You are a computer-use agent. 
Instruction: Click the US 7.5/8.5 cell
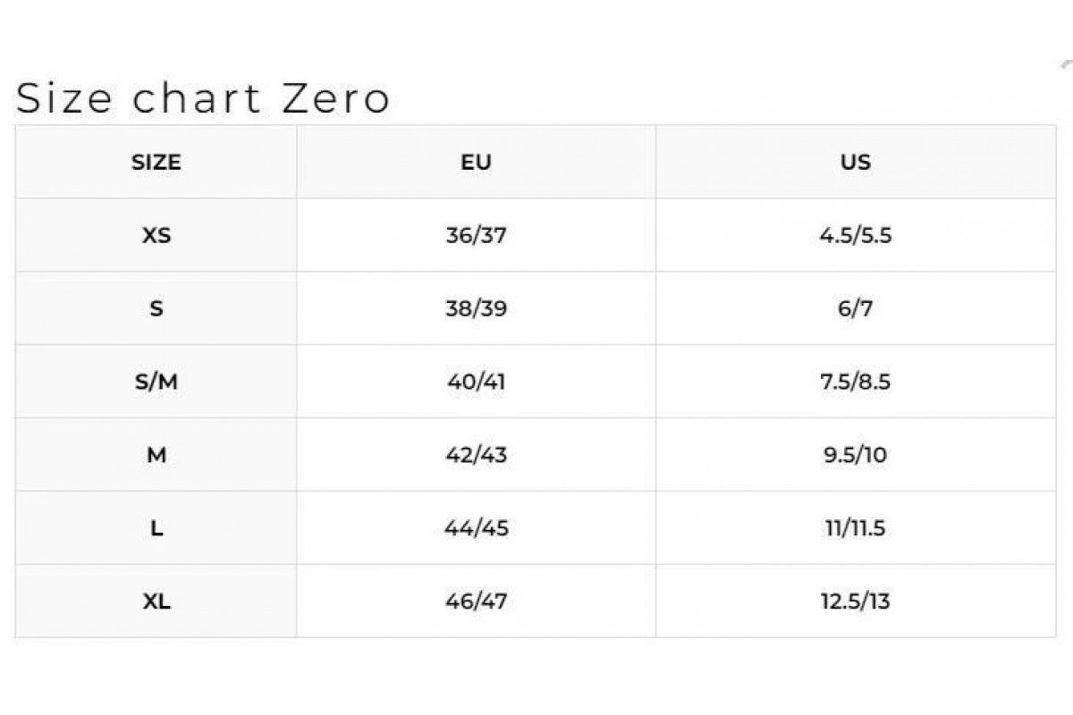856,383
